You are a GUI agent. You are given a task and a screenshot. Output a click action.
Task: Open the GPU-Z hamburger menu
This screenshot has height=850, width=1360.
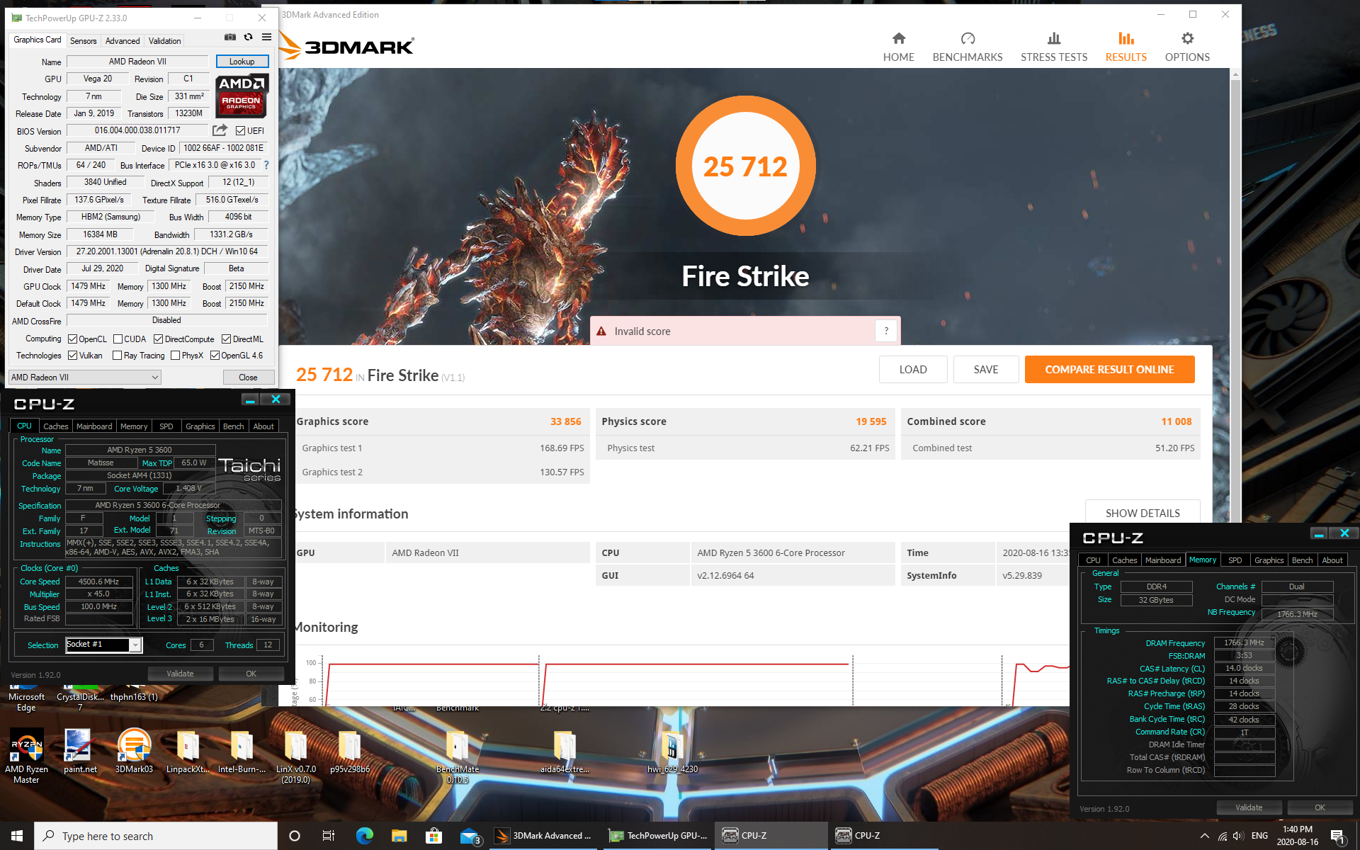click(266, 38)
